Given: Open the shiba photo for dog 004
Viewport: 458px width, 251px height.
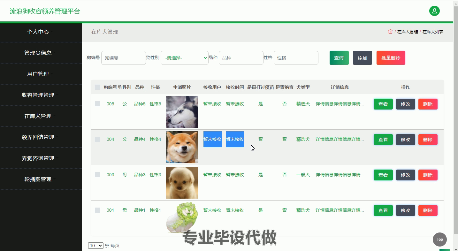Looking at the screenshot, I should click(182, 147).
